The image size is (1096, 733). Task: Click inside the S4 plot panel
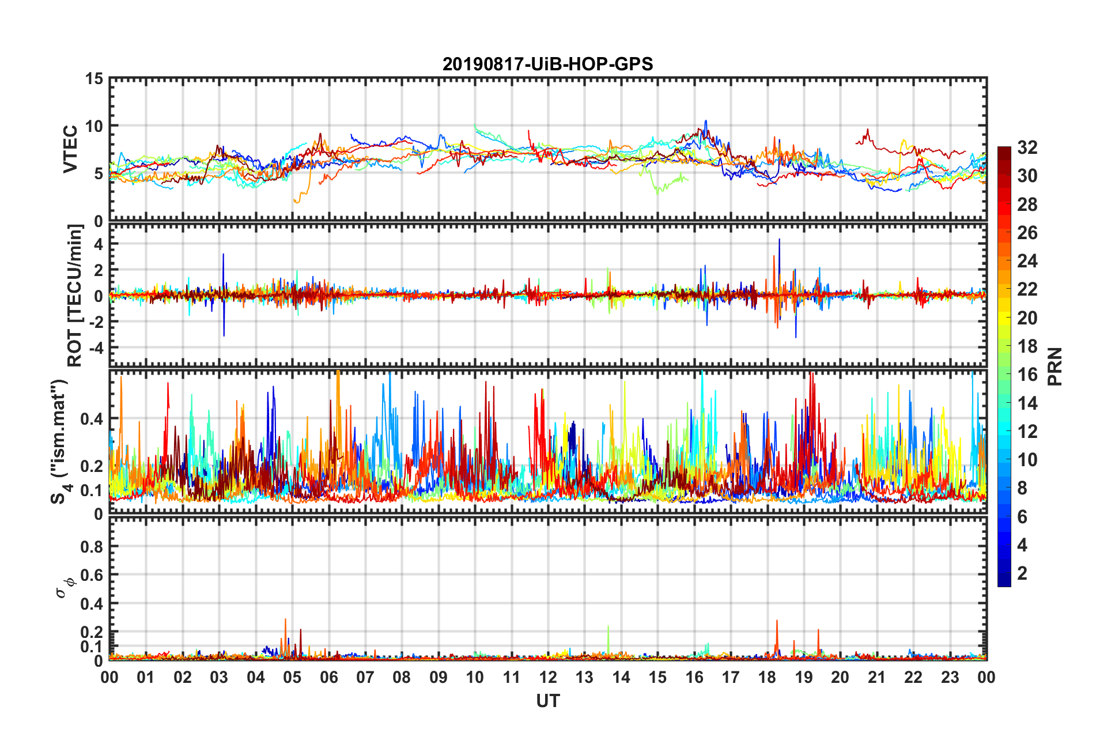(x=547, y=441)
